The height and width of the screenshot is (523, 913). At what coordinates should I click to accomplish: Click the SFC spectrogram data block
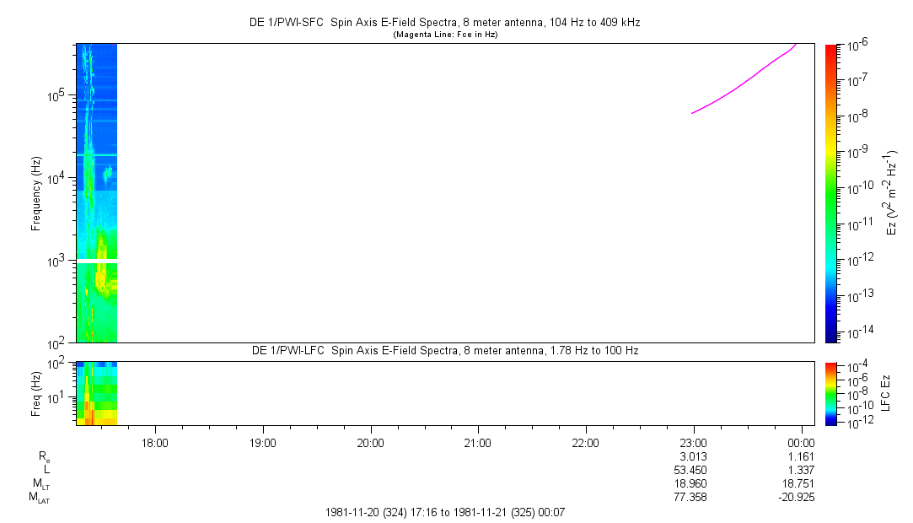(x=97, y=193)
